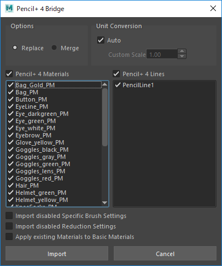Uncheck the PencilLine1 checkmark
This screenshot has height=266, width=222.
tap(118, 85)
